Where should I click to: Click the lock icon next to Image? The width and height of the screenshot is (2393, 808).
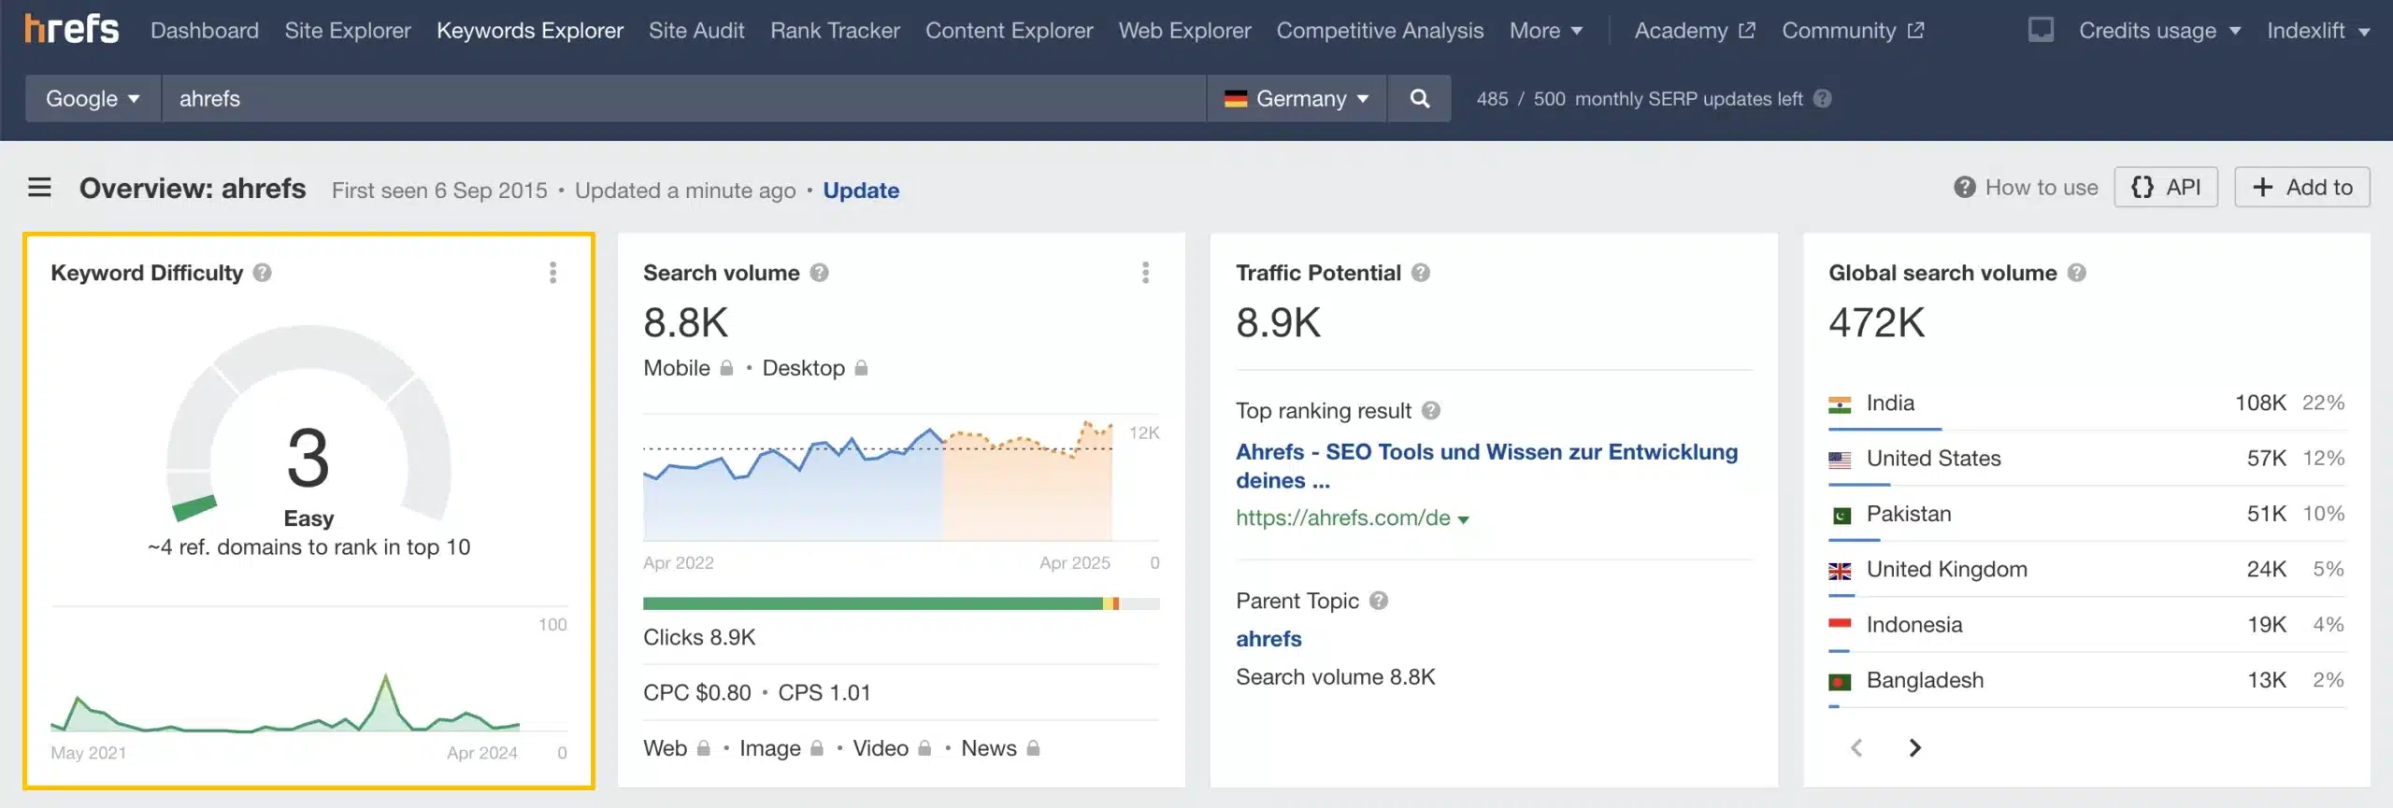[817, 748]
